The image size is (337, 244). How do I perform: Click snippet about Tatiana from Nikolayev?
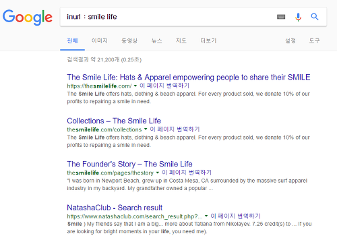pos(189,228)
